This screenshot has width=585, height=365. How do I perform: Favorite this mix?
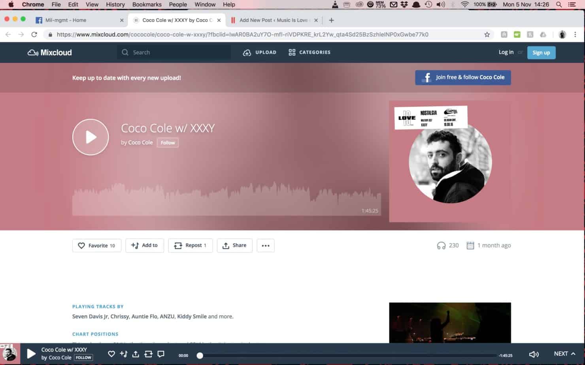[x=97, y=245]
